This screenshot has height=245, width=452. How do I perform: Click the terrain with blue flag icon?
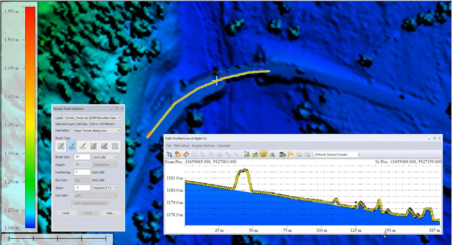pyautogui.click(x=255, y=154)
